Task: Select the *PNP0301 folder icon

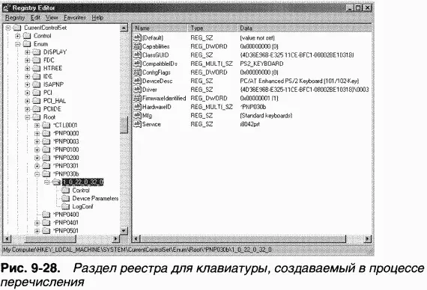Action: (x=46, y=166)
